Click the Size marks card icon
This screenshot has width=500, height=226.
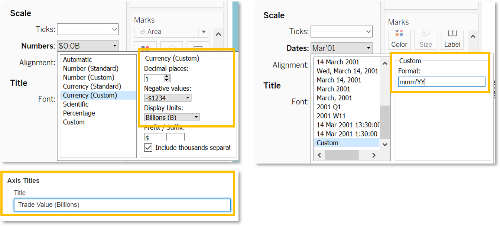[x=425, y=39]
